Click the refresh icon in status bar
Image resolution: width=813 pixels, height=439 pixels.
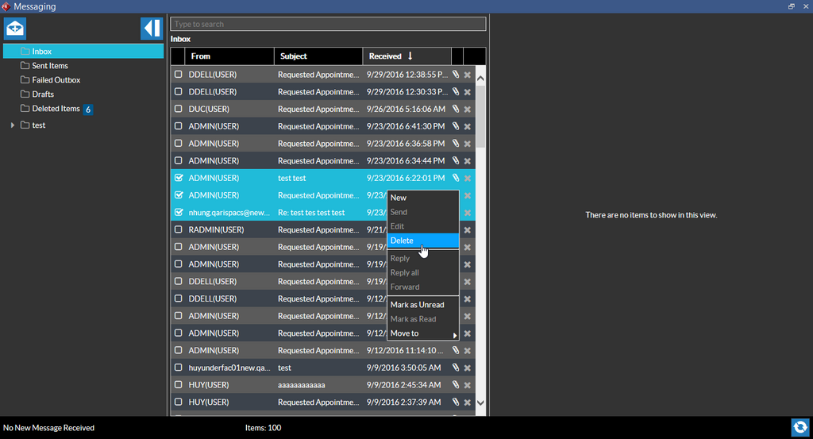tap(800, 427)
